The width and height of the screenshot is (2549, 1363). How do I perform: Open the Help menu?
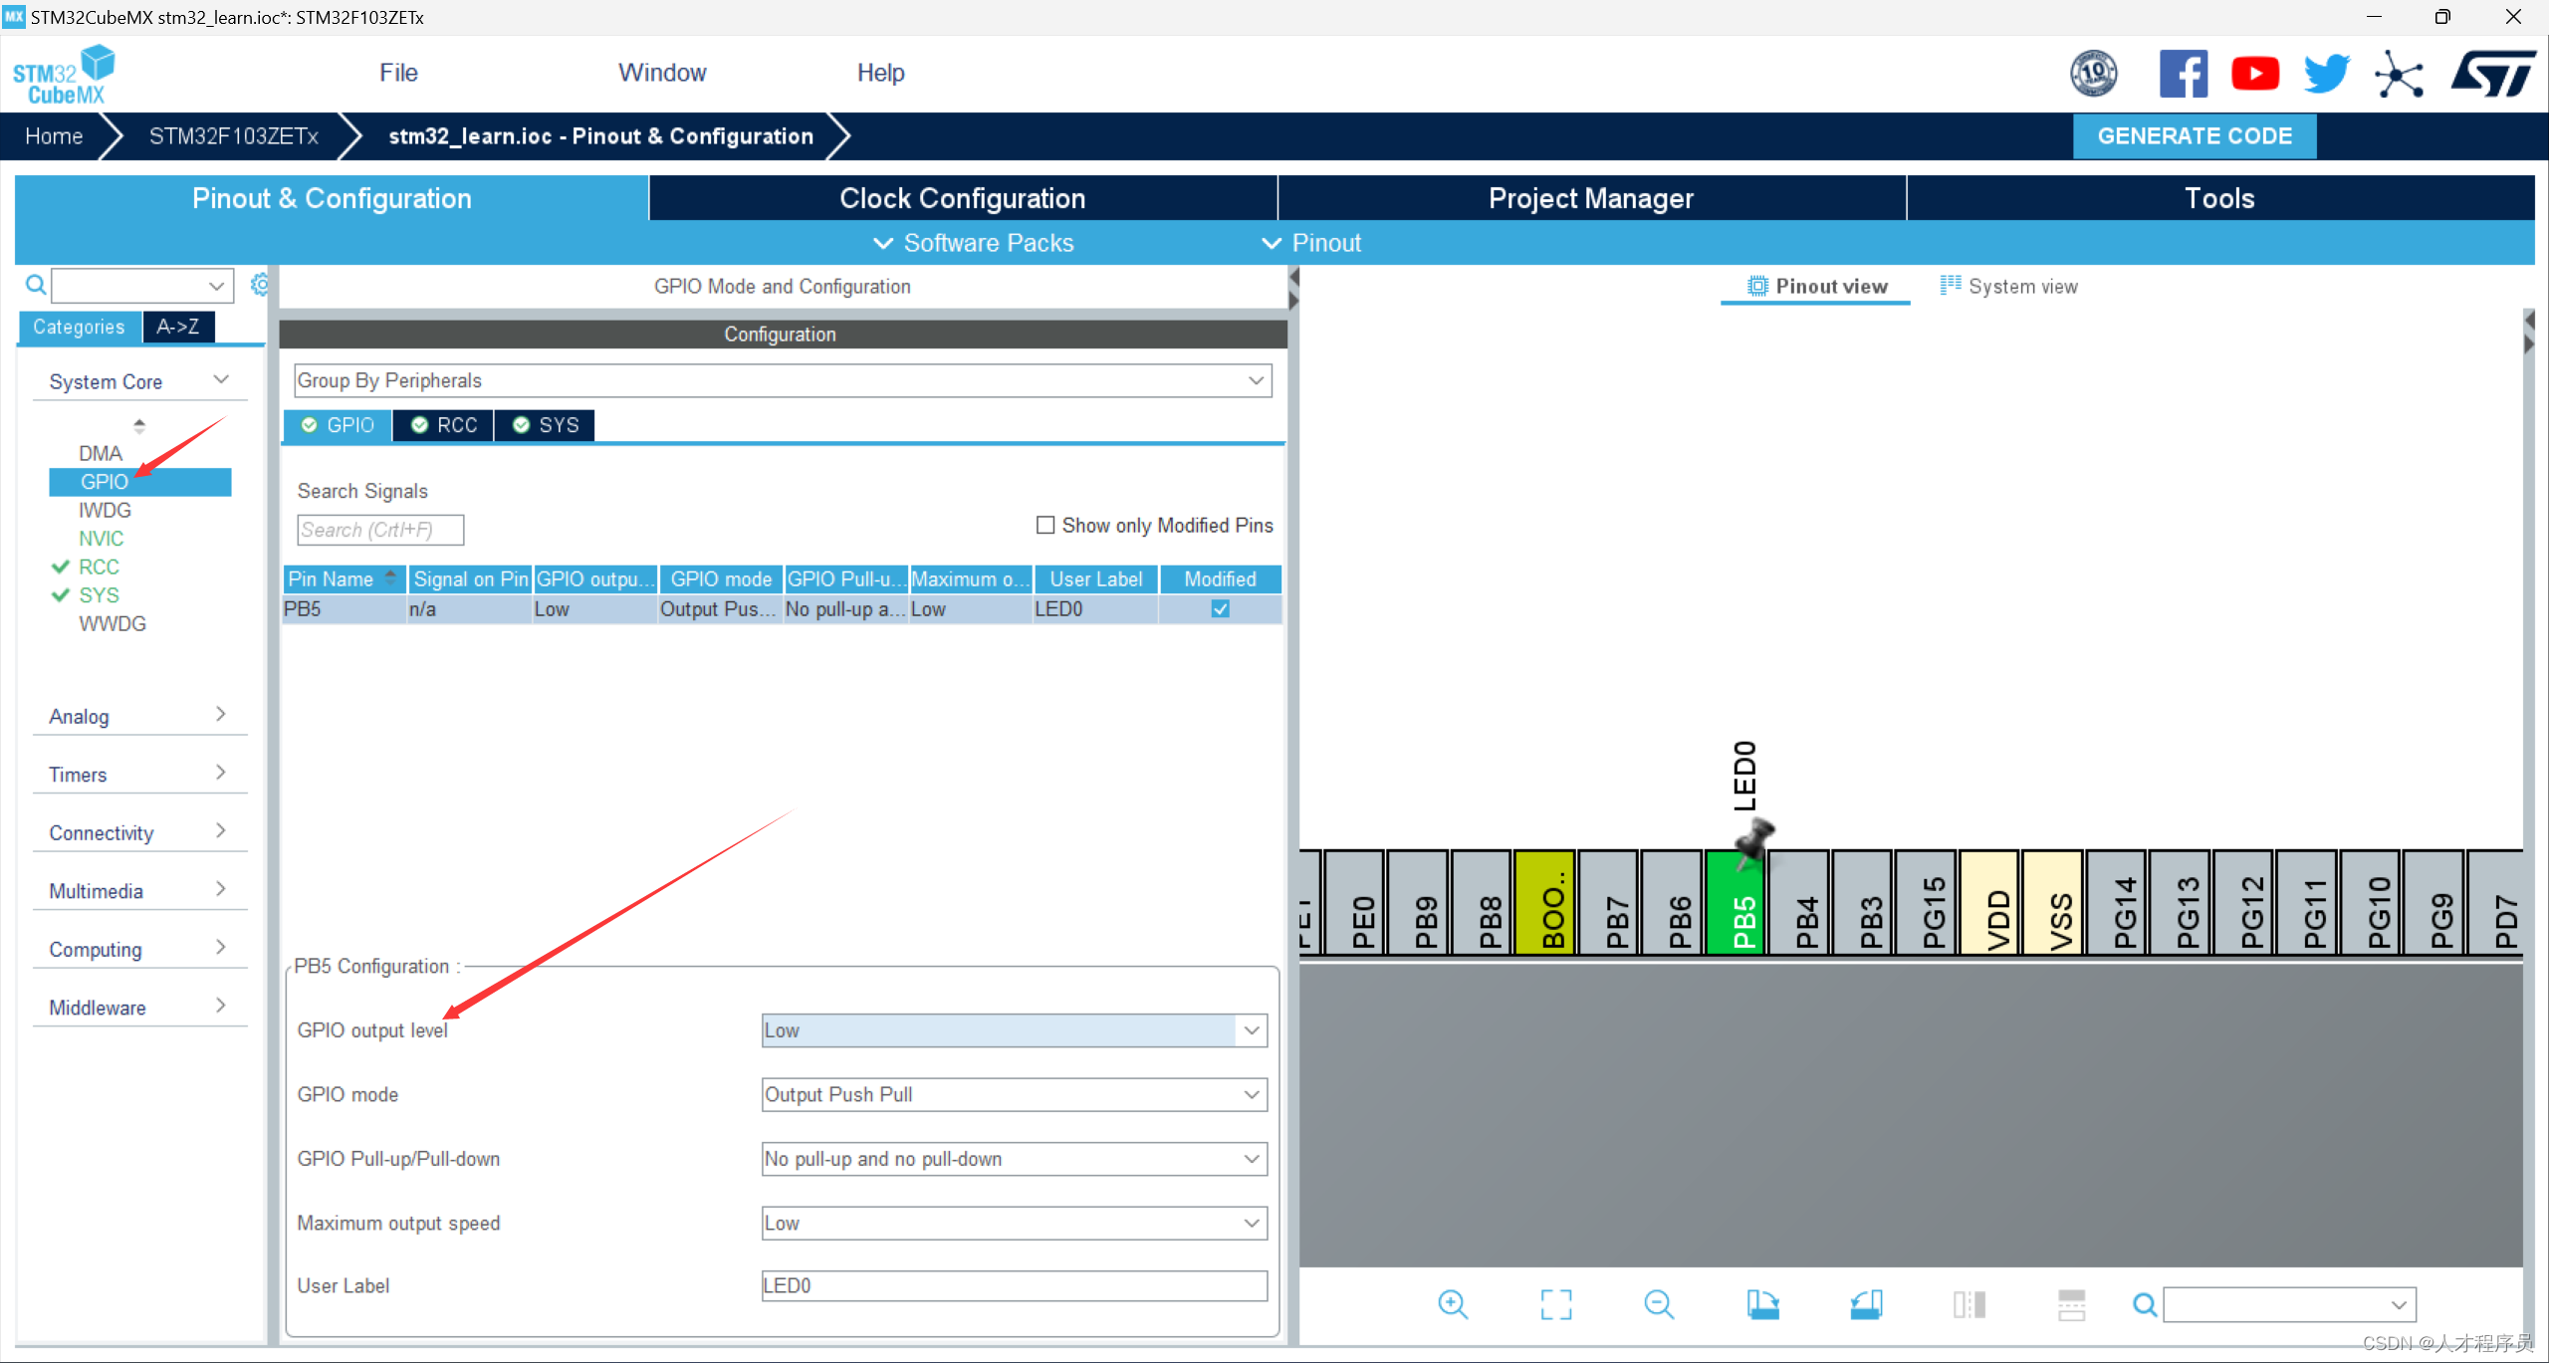click(880, 73)
